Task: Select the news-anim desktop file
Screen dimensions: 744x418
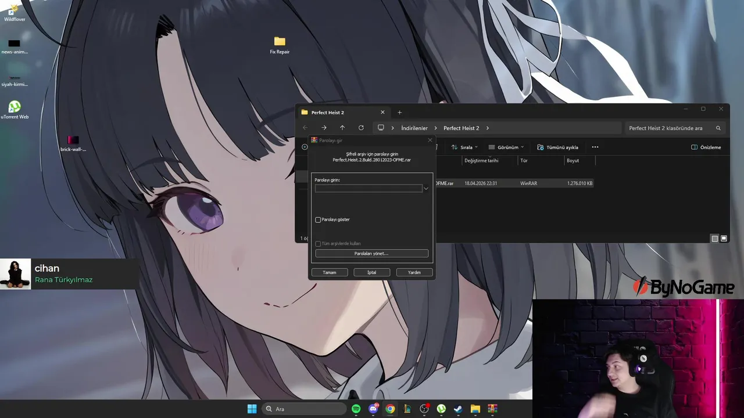Action: click(15, 46)
